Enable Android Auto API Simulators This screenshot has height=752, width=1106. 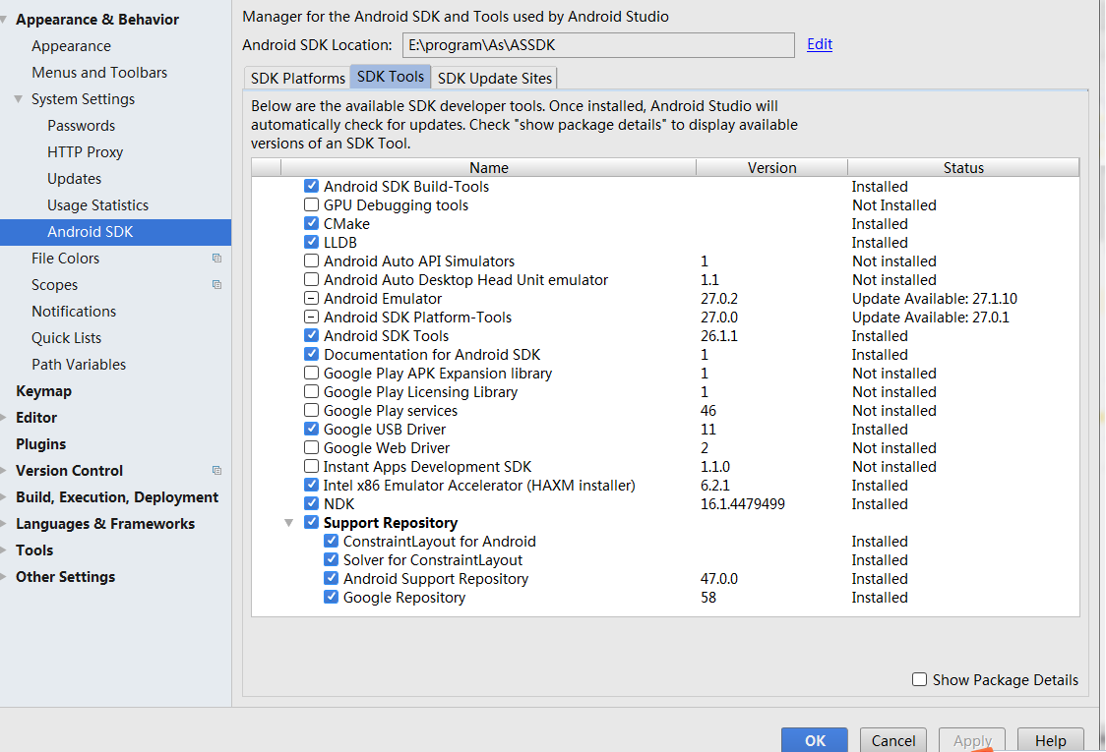311,260
